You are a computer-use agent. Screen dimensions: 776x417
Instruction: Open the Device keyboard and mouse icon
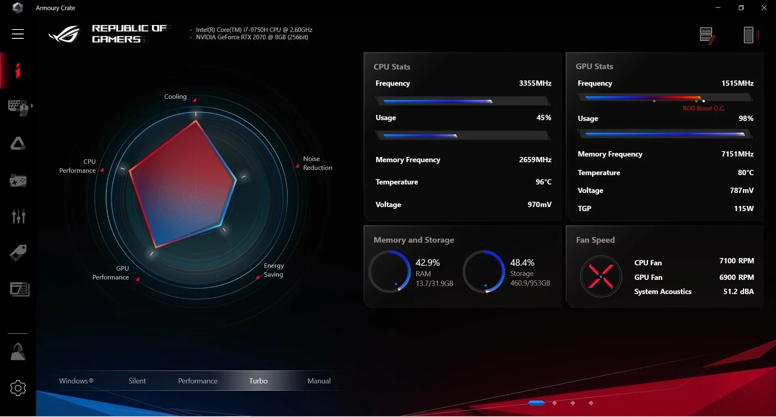(x=18, y=108)
